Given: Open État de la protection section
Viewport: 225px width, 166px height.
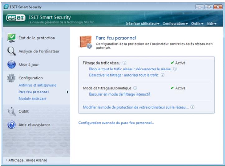Looking at the screenshot, I should 37,38.
